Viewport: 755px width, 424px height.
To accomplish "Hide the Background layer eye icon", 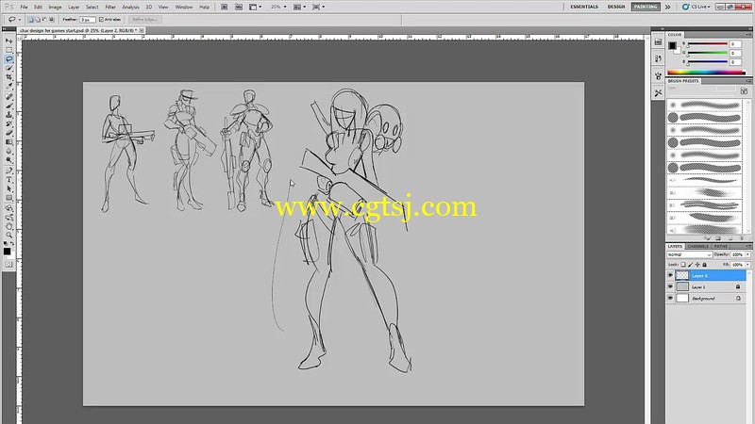I will coord(670,298).
